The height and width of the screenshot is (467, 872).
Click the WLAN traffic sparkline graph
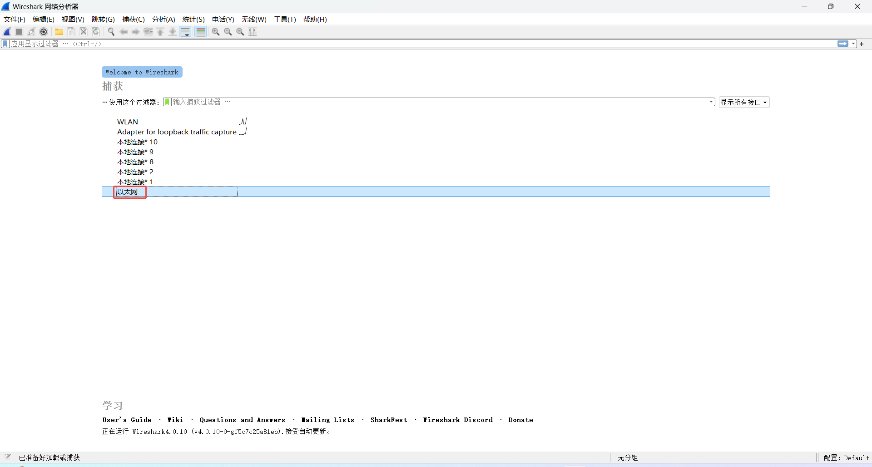tap(243, 121)
